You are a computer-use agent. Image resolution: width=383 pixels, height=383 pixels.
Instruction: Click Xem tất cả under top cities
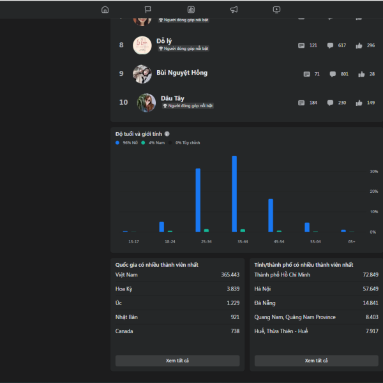click(316, 361)
